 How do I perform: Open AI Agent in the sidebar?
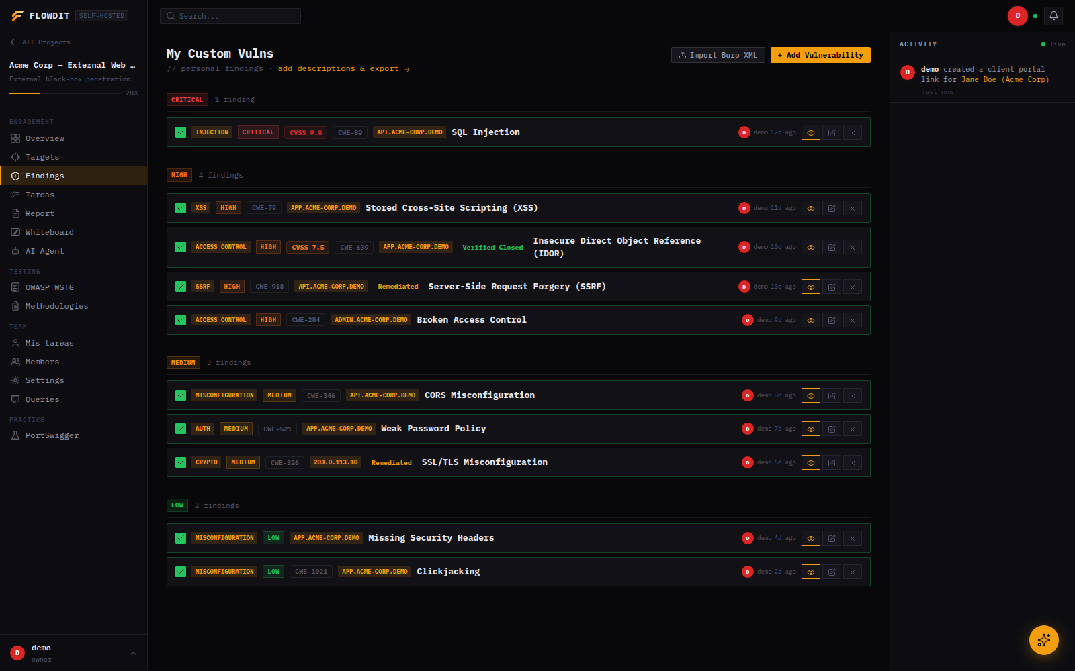74,251
